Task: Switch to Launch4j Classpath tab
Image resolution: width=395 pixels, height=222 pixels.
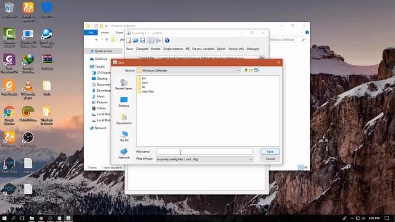Action: click(142, 49)
